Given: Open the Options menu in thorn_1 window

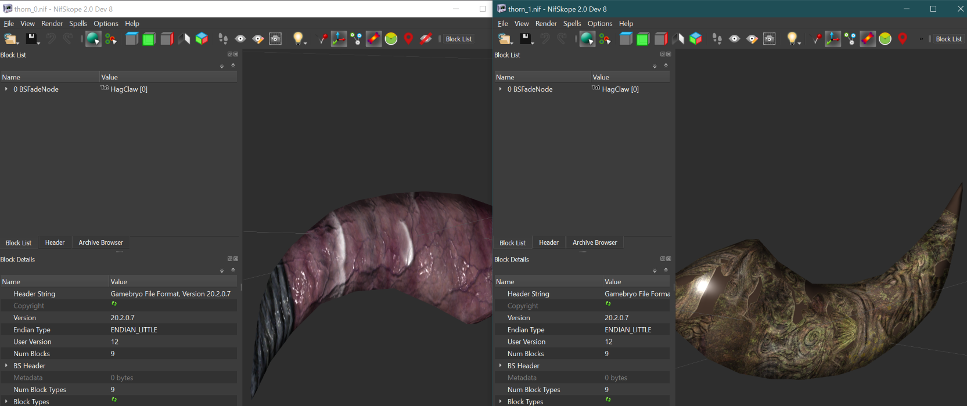Looking at the screenshot, I should [600, 24].
